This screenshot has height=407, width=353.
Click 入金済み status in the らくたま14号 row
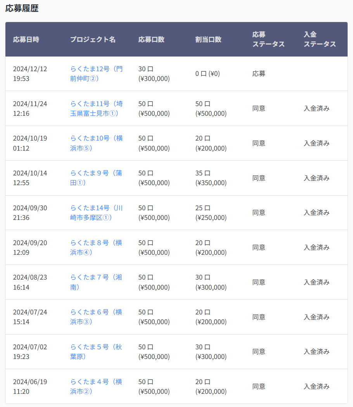(x=317, y=213)
